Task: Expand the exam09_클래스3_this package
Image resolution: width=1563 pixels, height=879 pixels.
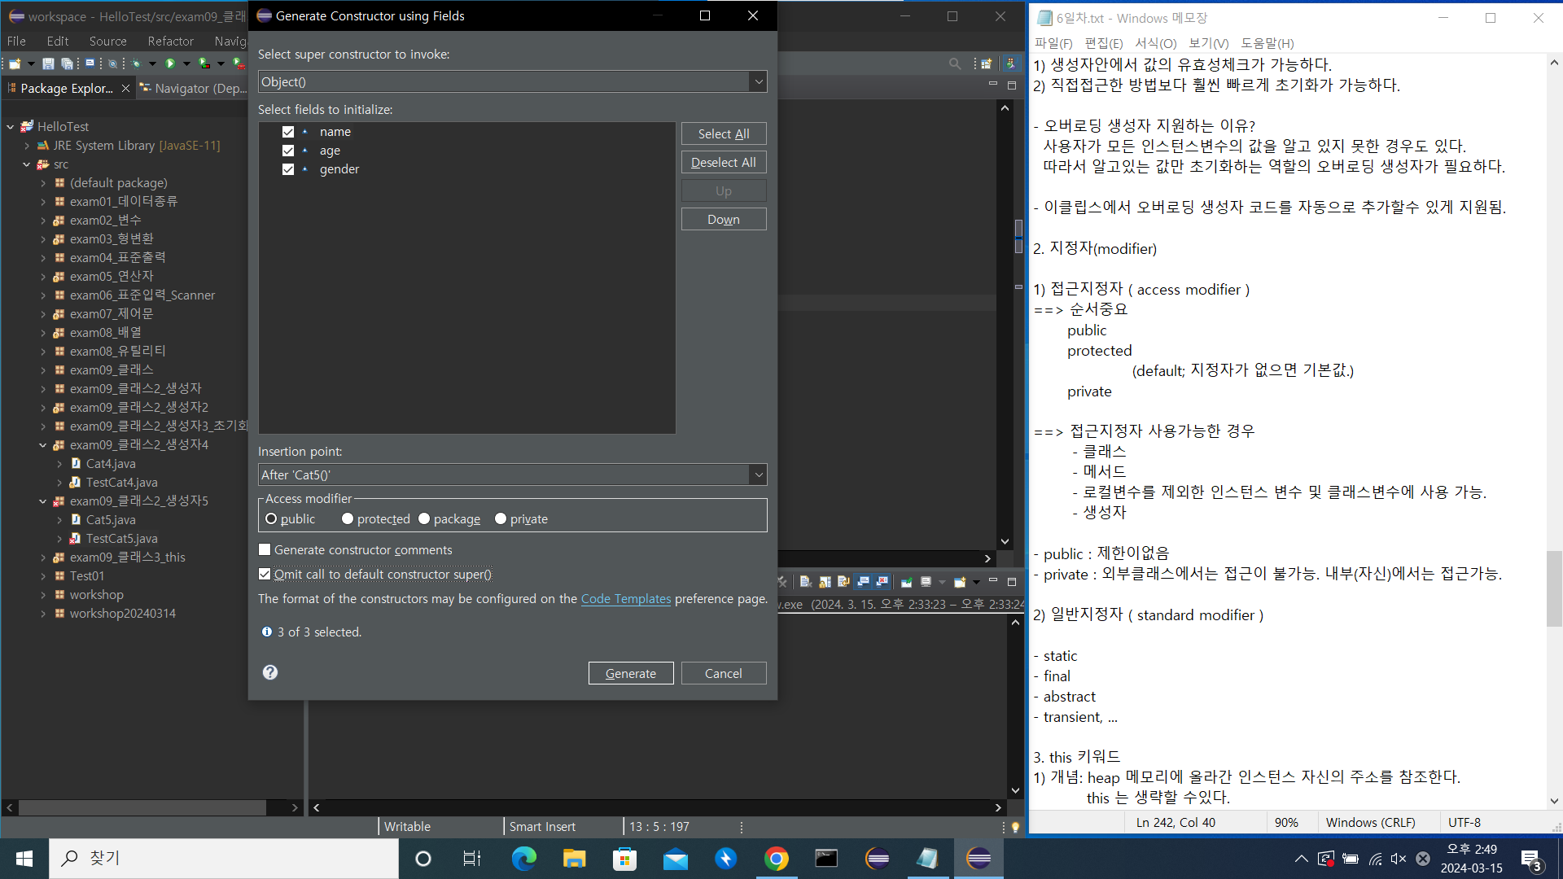Action: (x=43, y=558)
